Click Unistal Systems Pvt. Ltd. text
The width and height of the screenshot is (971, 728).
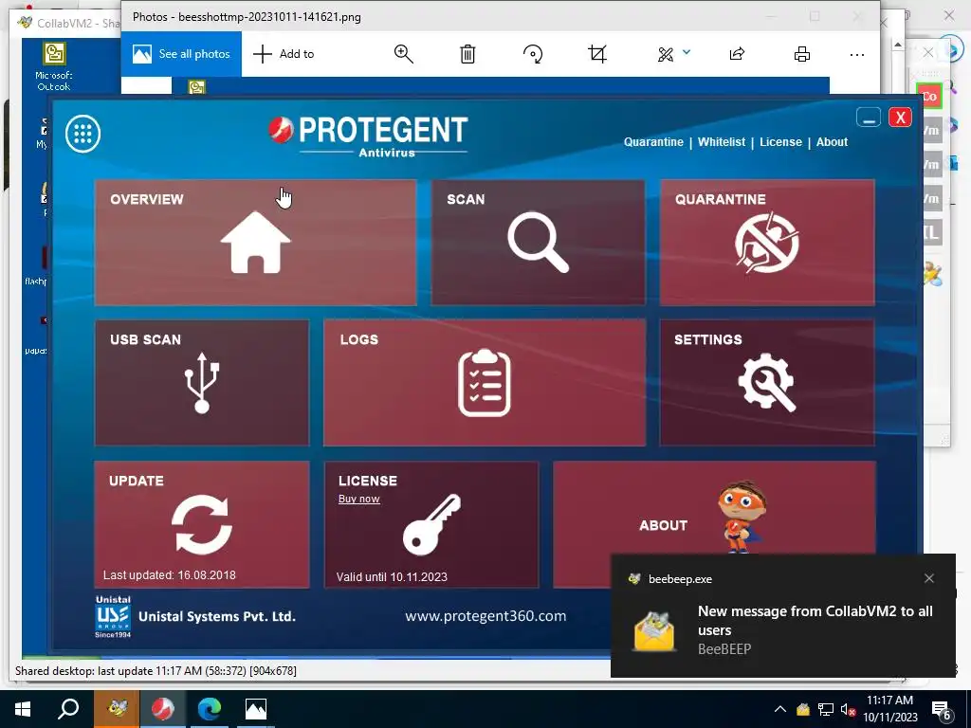point(217,616)
